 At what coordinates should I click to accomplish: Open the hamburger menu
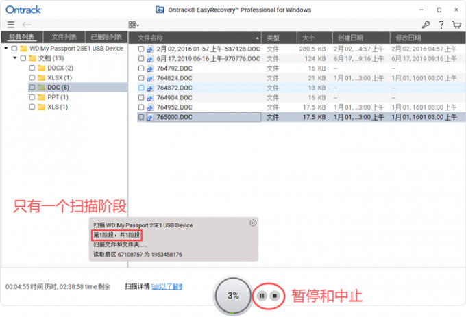click(11, 25)
